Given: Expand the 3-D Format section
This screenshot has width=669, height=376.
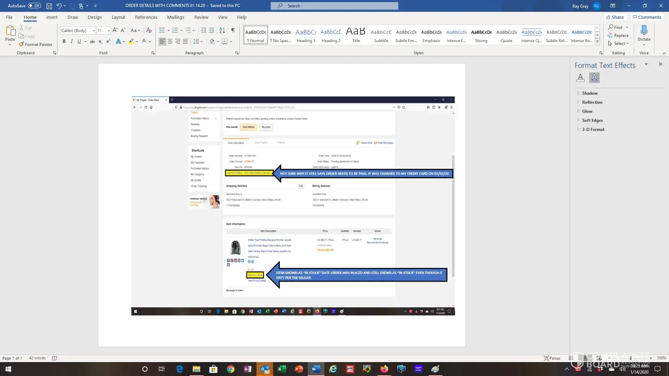Looking at the screenshot, I should pyautogui.click(x=593, y=129).
